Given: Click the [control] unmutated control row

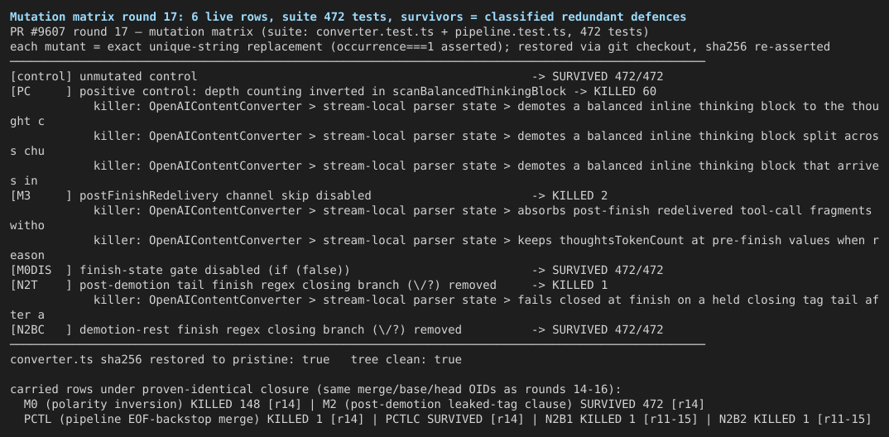Looking at the screenshot, I should pos(337,76).
